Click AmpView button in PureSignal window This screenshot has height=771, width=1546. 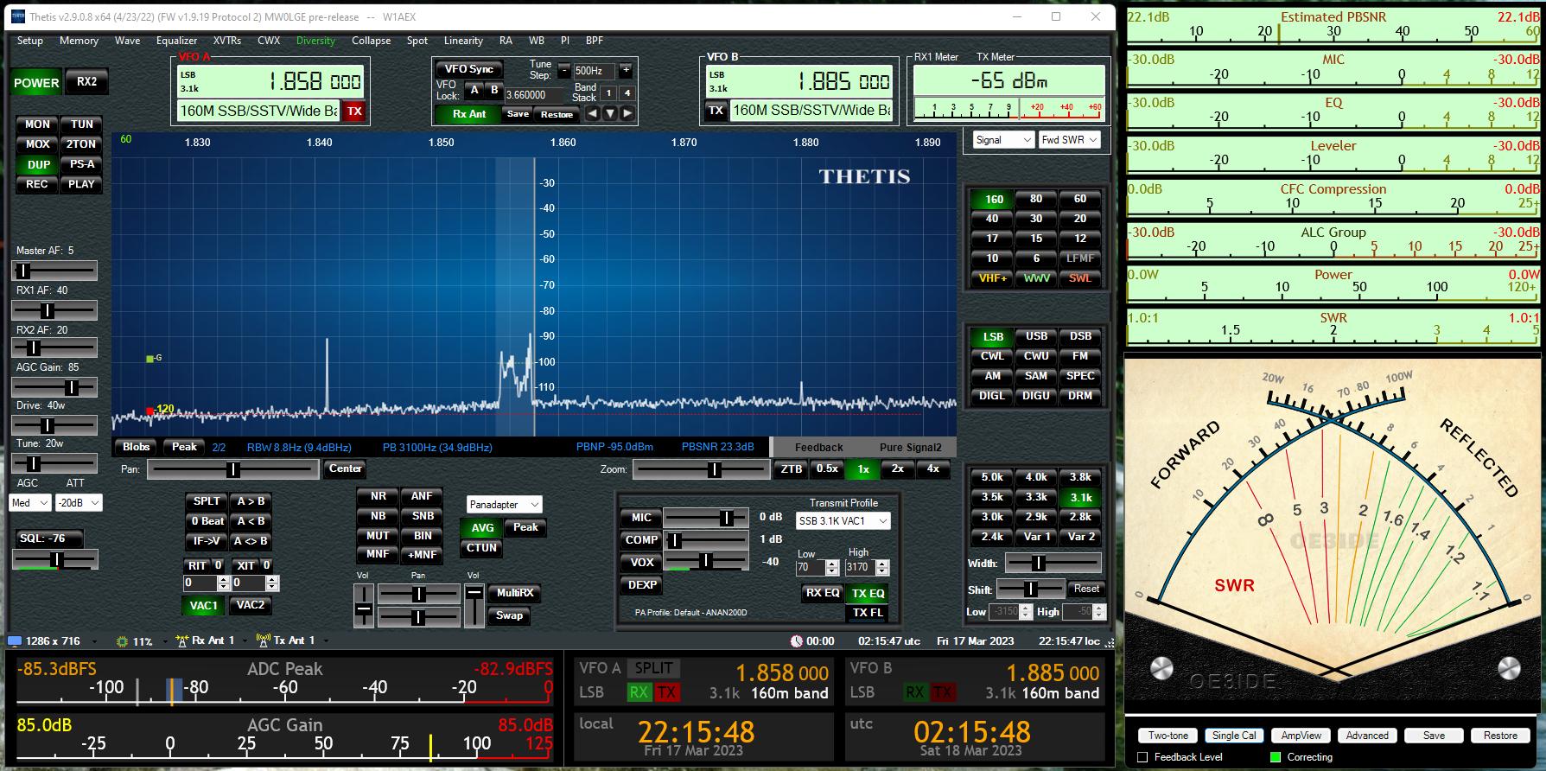[x=1301, y=736]
